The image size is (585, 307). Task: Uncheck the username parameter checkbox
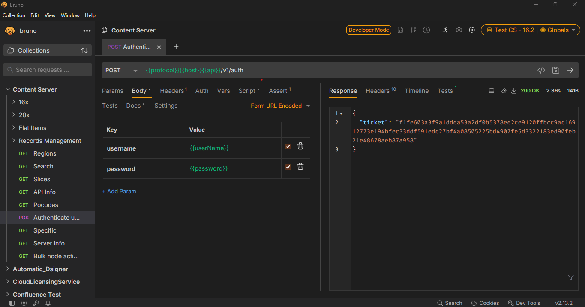(x=288, y=147)
